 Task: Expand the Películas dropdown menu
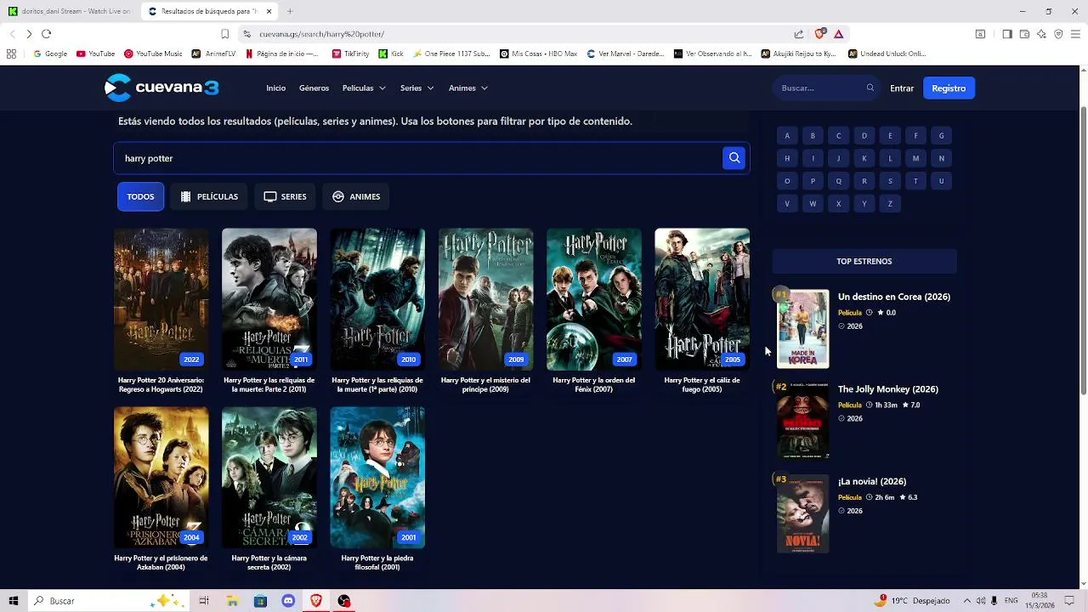364,88
